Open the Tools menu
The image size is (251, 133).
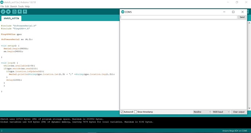coord(21,7)
